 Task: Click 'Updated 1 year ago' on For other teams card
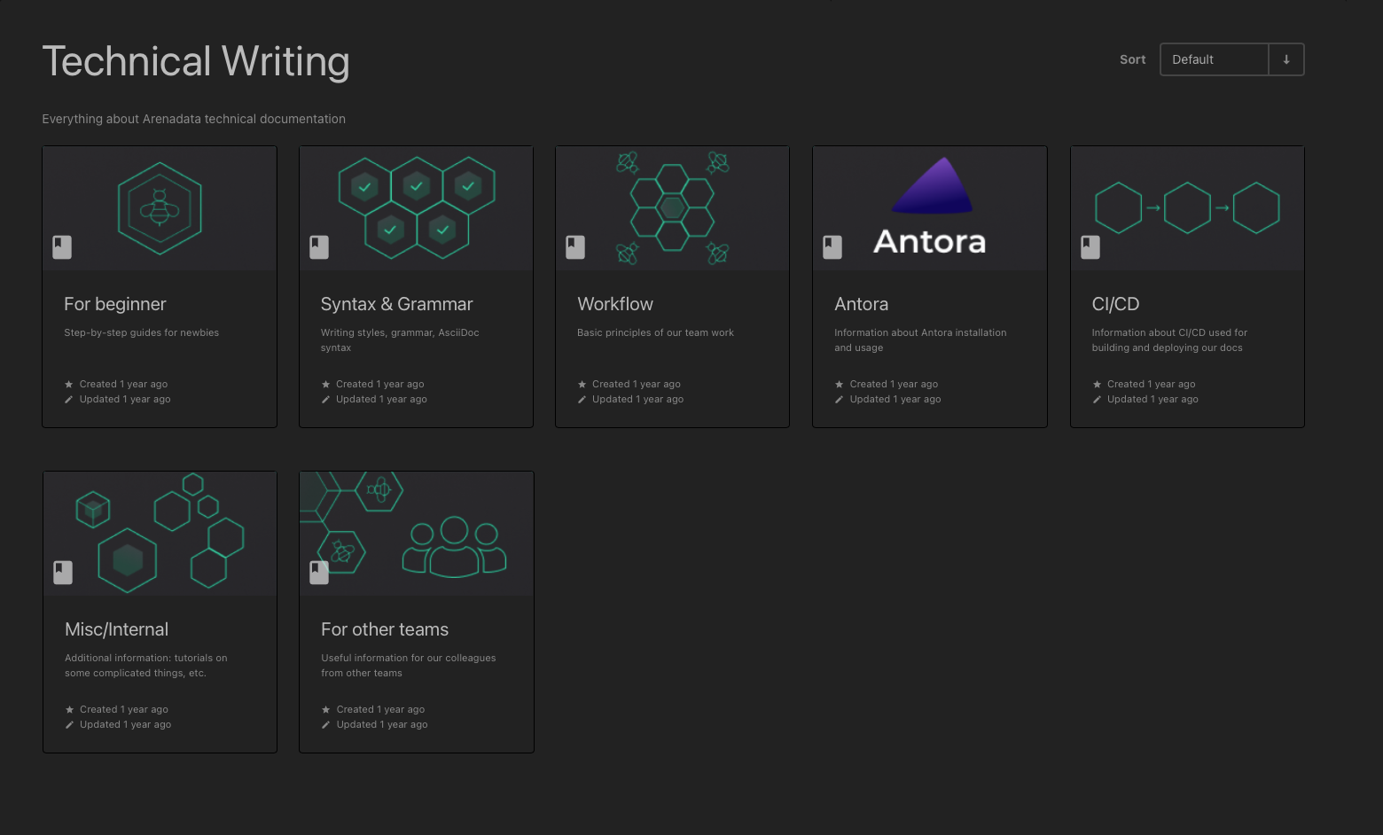[382, 725]
